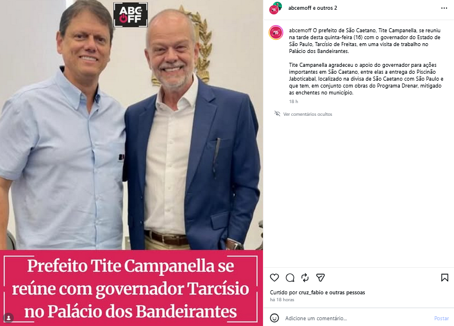Share the post via the paper plane icon
The image size is (454, 326).
point(321,278)
